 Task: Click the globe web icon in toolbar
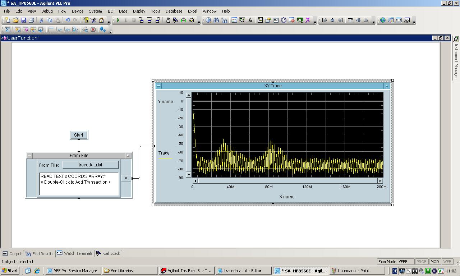coord(383,20)
